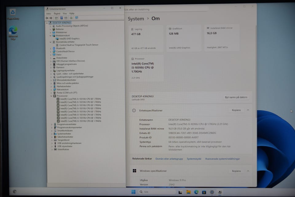This screenshot has width=295, height=197.
Task: Expand the Bluetooth device category
Action: 51,48
